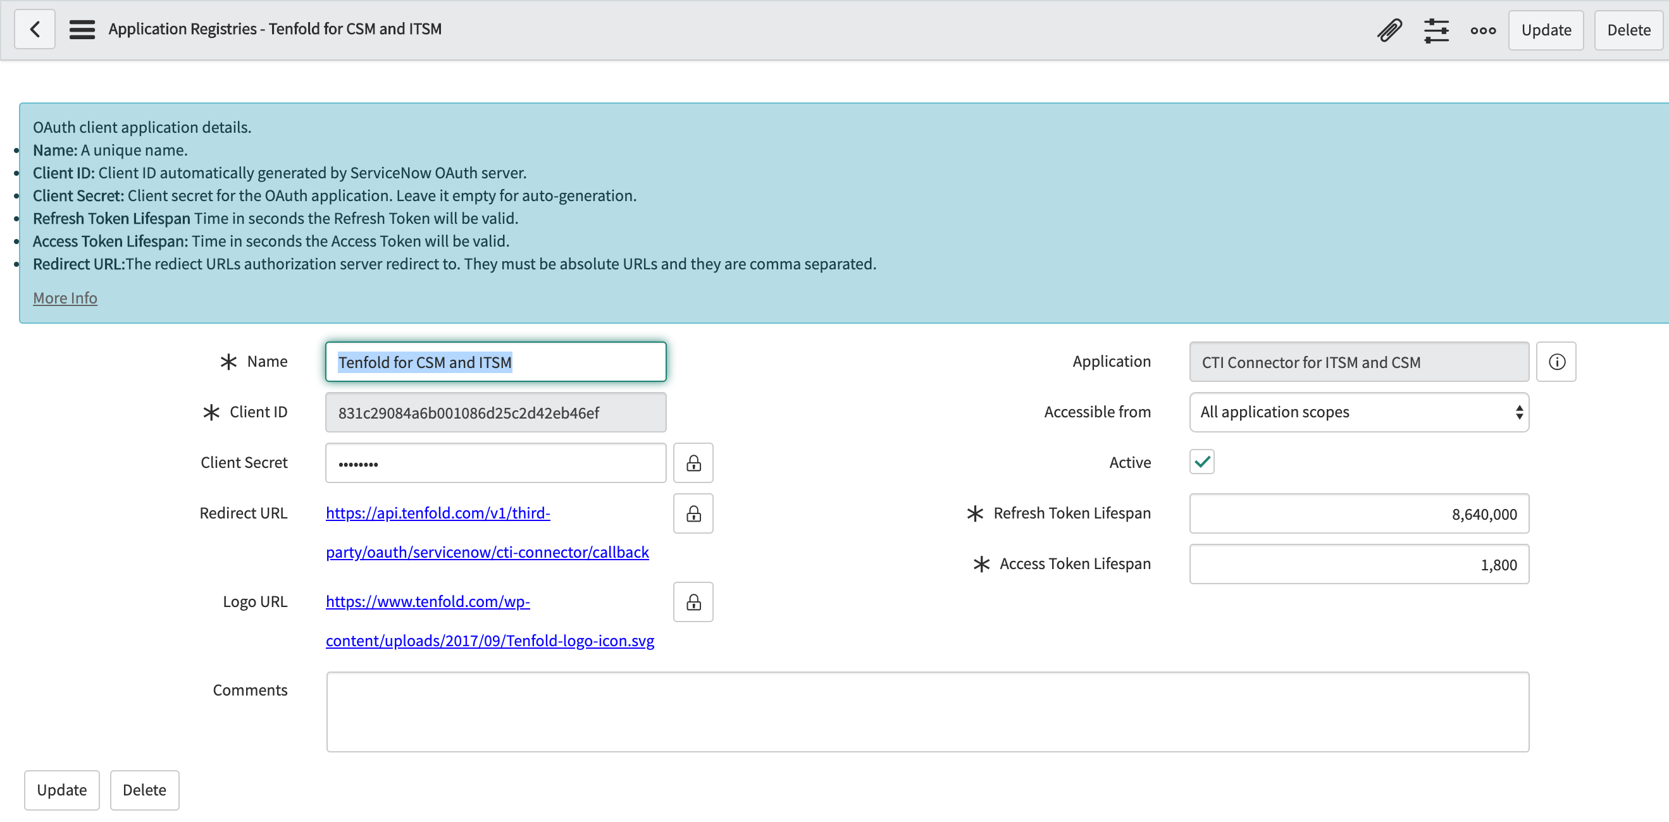The image size is (1669, 822).
Task: Click the Refresh Token Lifespan field
Action: (1358, 513)
